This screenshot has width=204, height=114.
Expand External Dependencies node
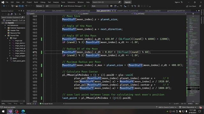click(5, 28)
